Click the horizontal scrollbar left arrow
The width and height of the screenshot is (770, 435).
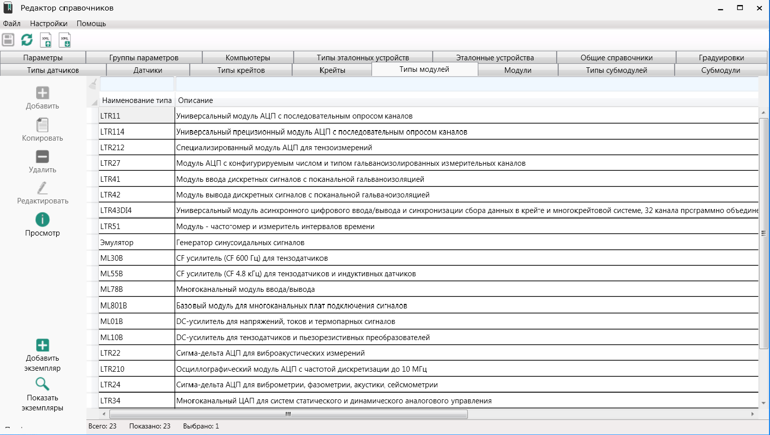(104, 414)
